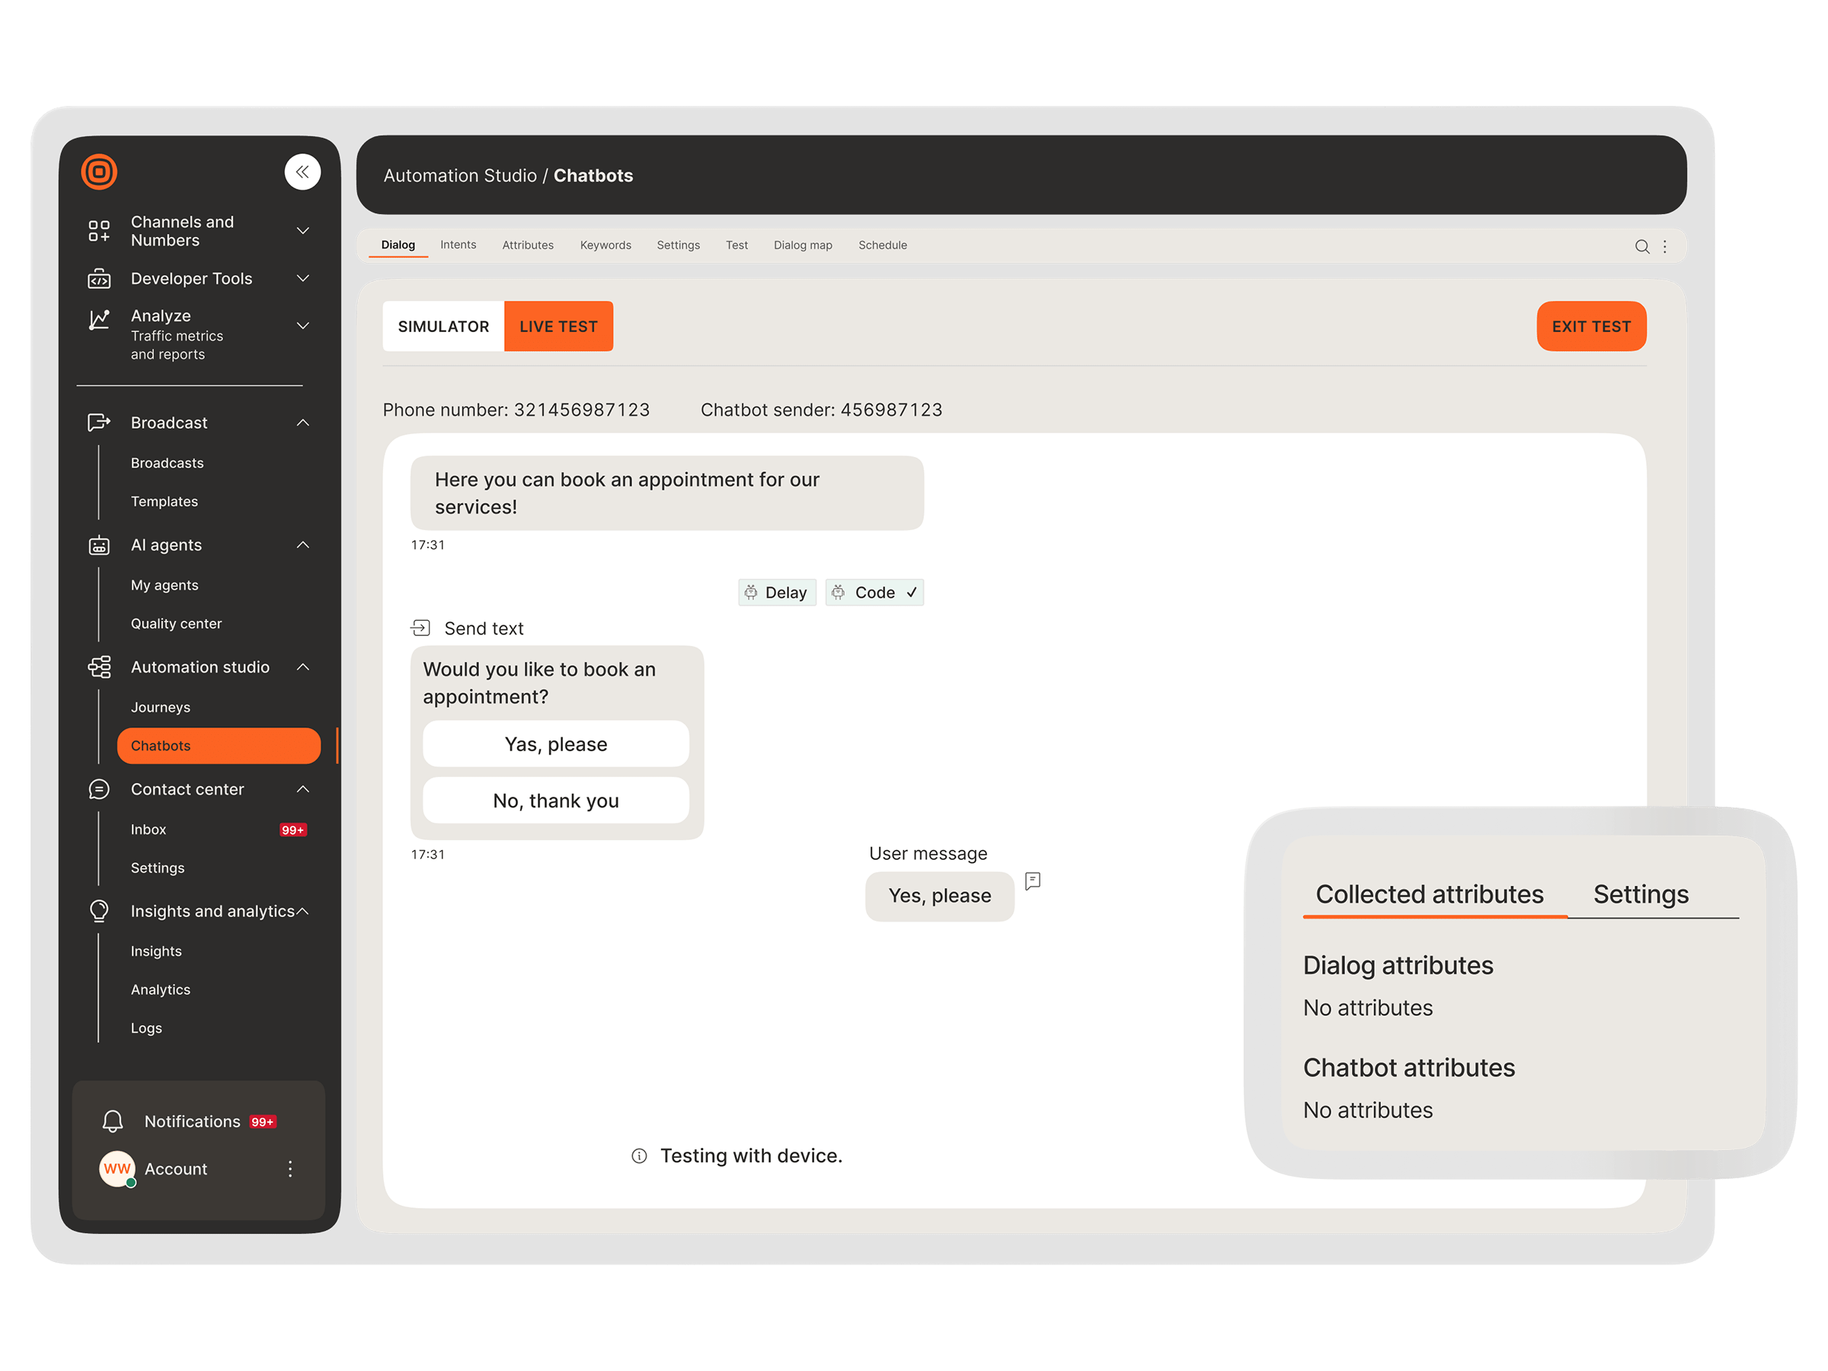Open the three-dot menu beside search
Viewport: 1828px width, 1371px height.
[1664, 246]
